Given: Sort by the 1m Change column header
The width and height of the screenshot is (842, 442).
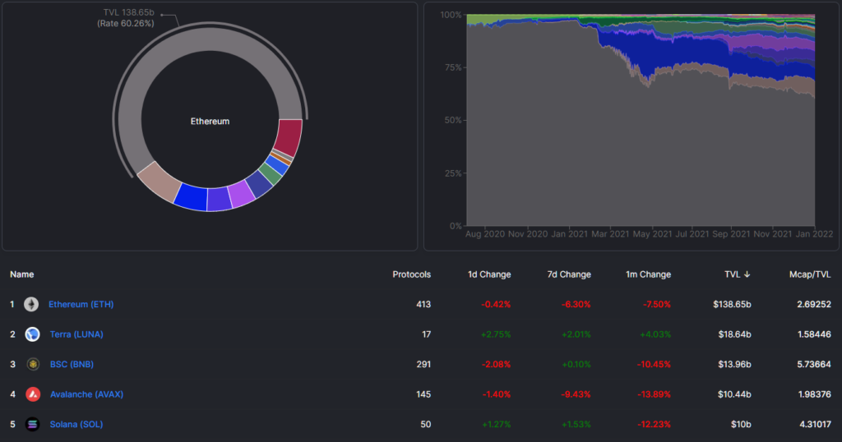Looking at the screenshot, I should [x=649, y=274].
